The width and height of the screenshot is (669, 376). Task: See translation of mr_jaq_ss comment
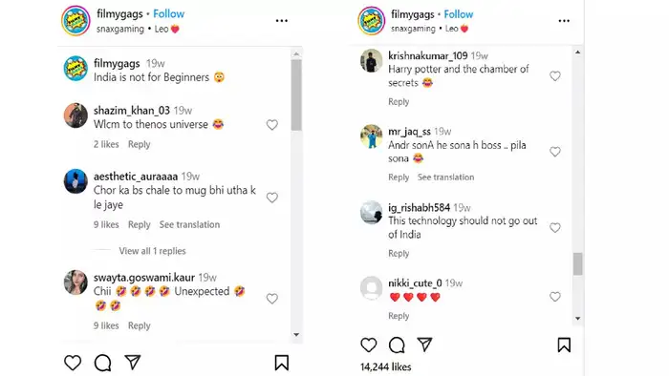[x=446, y=178]
